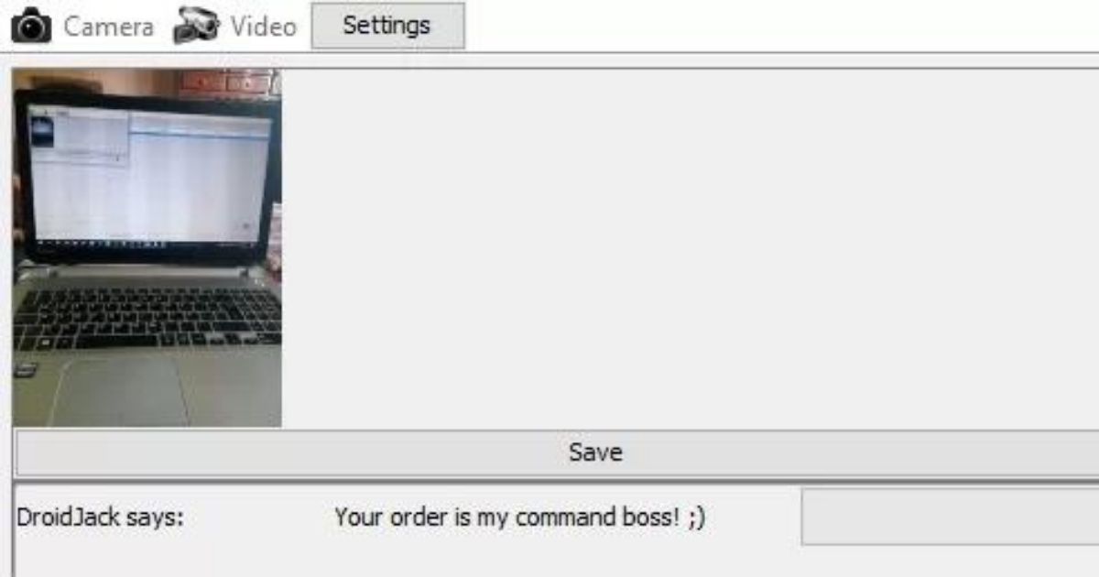Focus the empty field beside DroidJack message

pyautogui.click(x=951, y=517)
